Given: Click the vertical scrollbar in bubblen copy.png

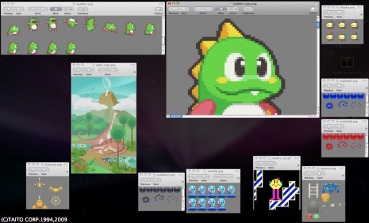Looking at the screenshot, I should [x=318, y=65].
